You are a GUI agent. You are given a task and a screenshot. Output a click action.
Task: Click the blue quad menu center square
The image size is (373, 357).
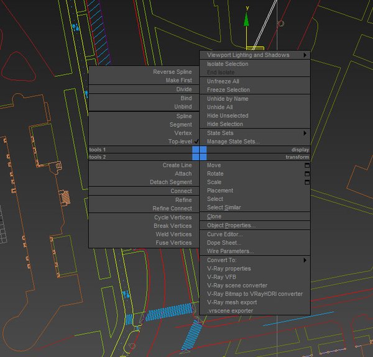(199, 153)
